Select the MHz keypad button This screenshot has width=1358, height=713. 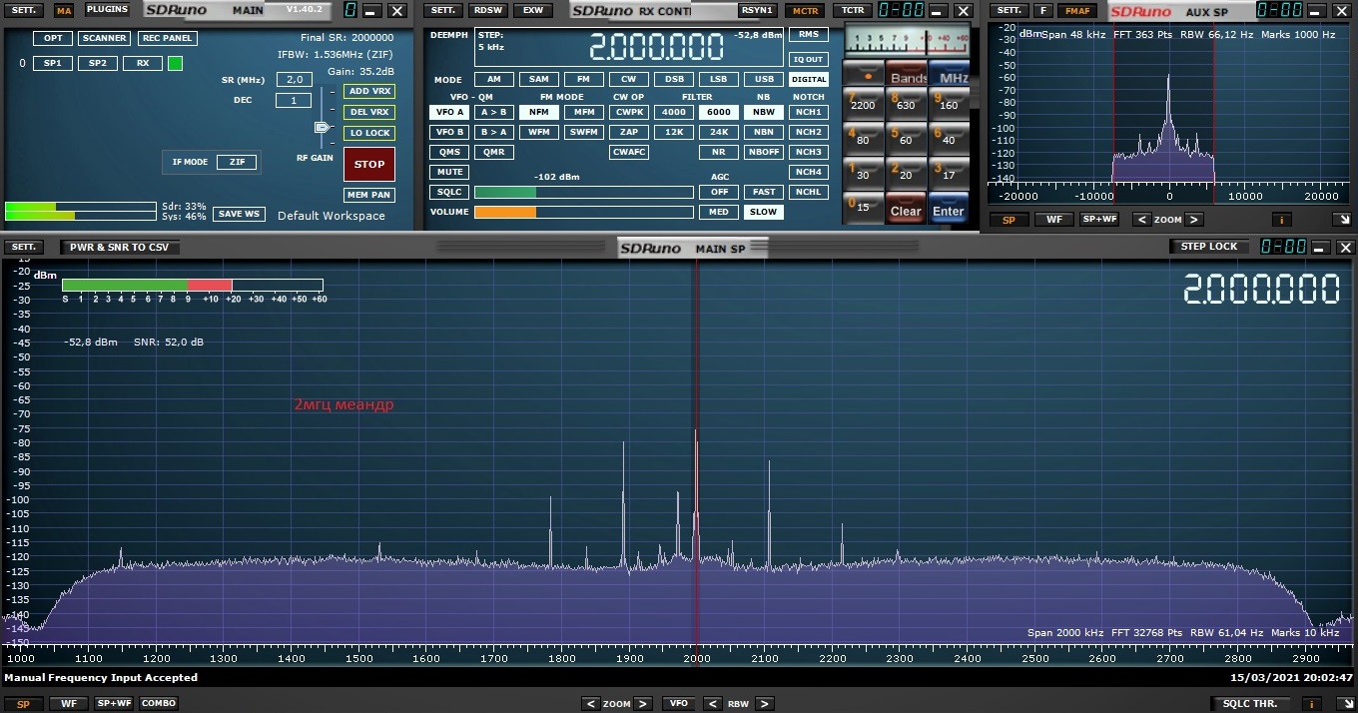click(x=949, y=74)
